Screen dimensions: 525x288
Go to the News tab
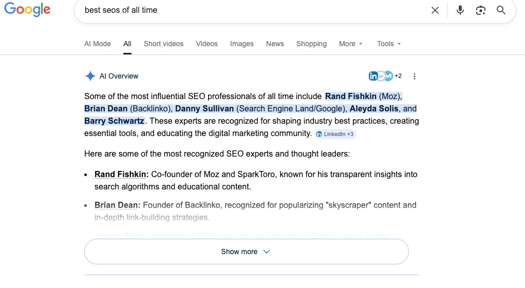point(275,44)
